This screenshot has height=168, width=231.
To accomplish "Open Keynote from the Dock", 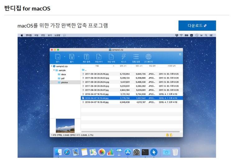I will (x=119, y=152).
